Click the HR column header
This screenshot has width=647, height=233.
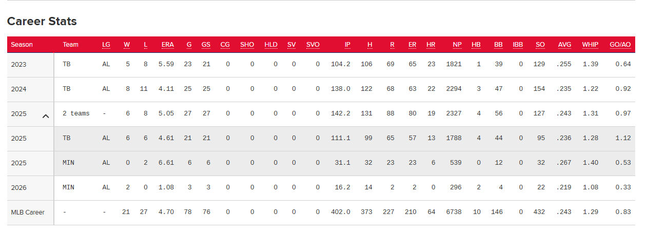click(x=430, y=45)
